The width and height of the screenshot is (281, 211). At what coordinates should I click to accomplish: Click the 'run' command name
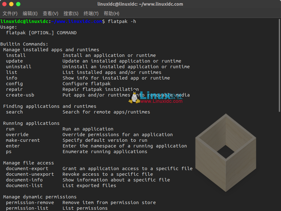(x=10, y=129)
